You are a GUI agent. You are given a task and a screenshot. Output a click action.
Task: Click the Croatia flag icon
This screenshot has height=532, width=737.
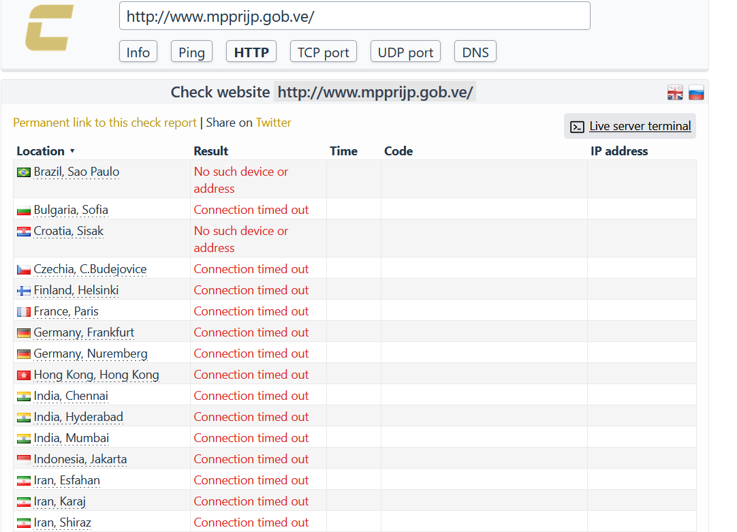click(x=24, y=232)
